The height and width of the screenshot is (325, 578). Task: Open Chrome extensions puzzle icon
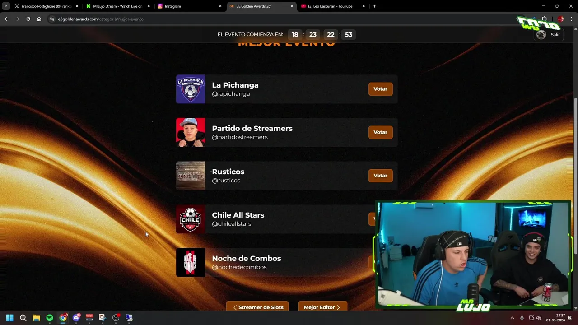tap(544, 19)
